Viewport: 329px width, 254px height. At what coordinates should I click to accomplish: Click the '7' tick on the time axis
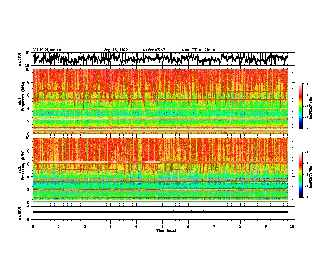click(214, 227)
